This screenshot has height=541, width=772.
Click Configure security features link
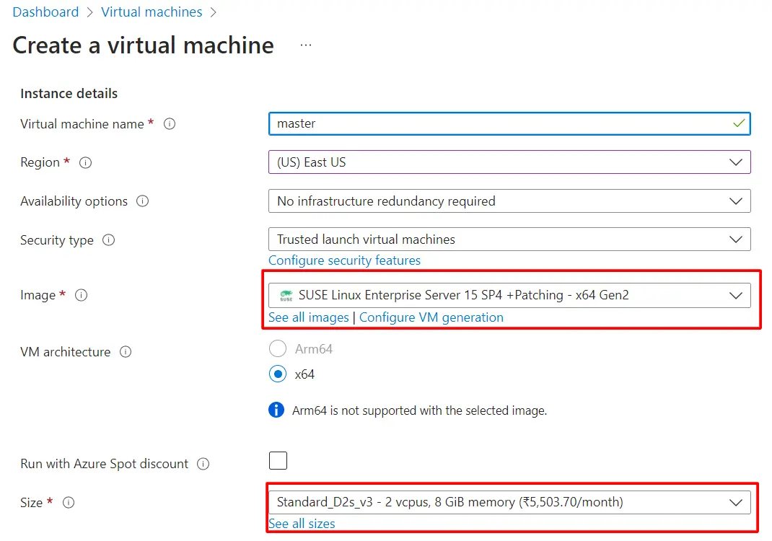click(344, 260)
